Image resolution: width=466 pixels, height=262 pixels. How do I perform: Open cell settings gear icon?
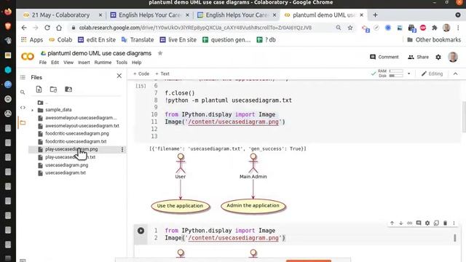(427, 223)
